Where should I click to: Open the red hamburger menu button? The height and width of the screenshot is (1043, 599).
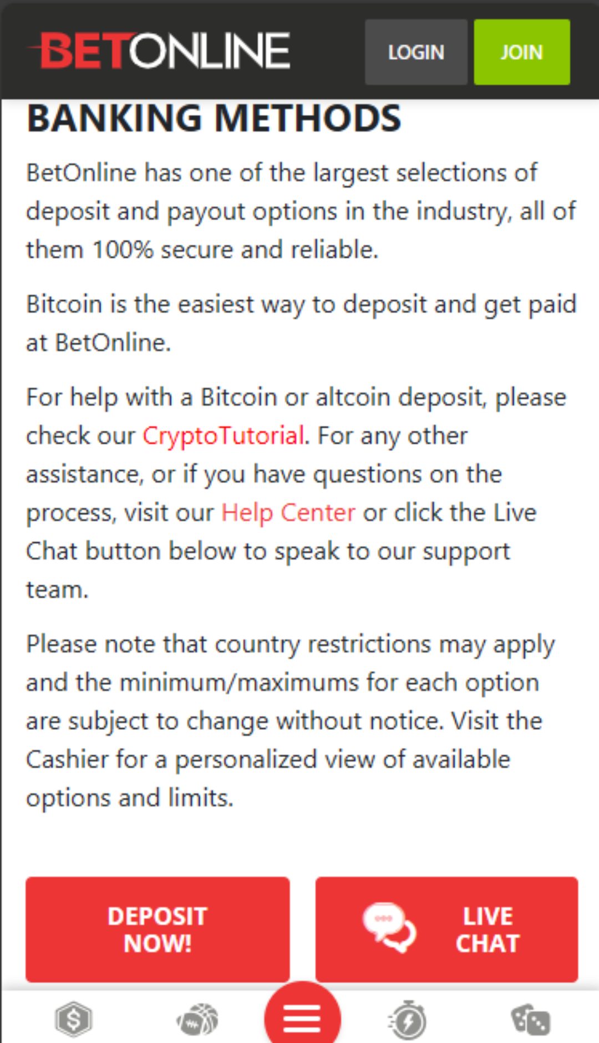pyautogui.click(x=302, y=1017)
